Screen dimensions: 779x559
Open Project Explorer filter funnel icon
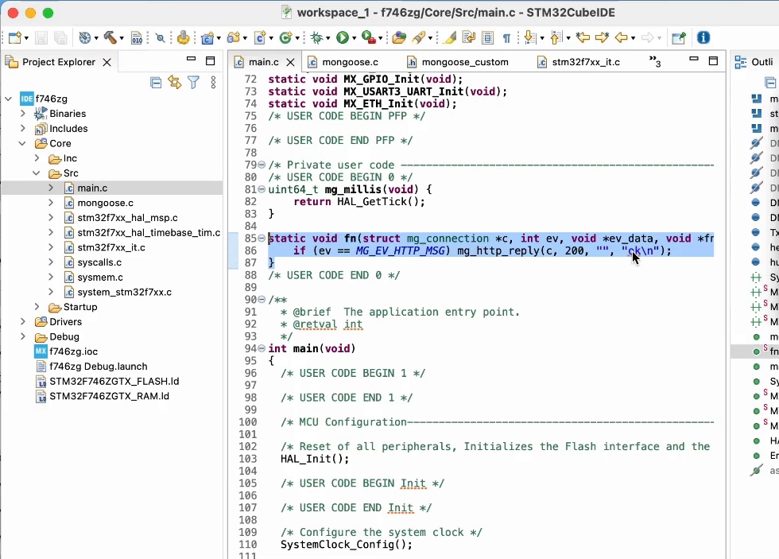point(193,83)
